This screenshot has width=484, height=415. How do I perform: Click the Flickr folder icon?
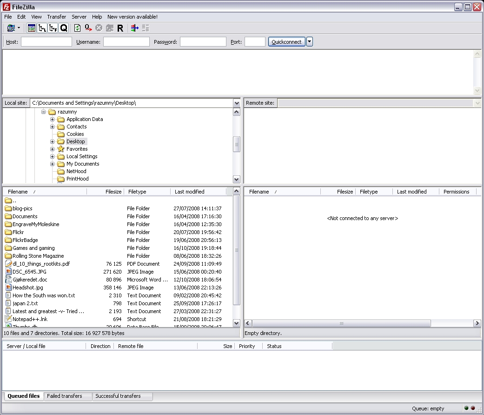pos(8,232)
